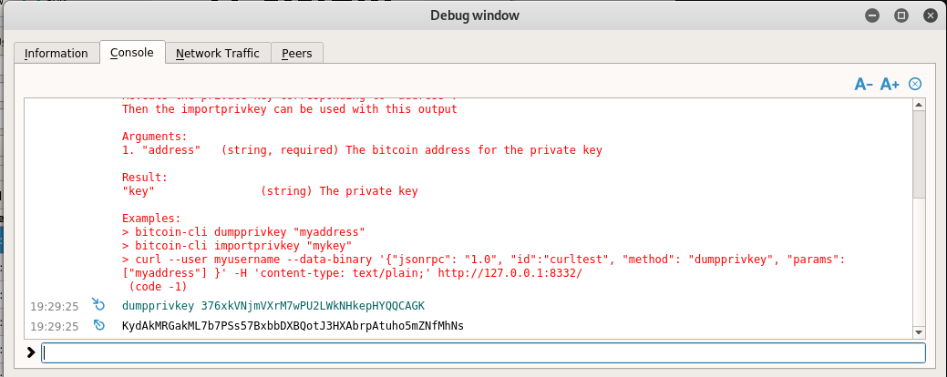The image size is (947, 377).
Task: Decrease console font size with A-
Action: [864, 85]
